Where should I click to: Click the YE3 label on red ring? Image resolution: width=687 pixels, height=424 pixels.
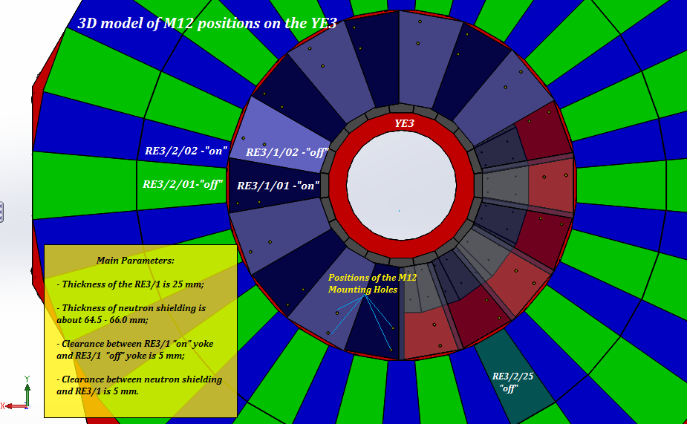coord(404,124)
